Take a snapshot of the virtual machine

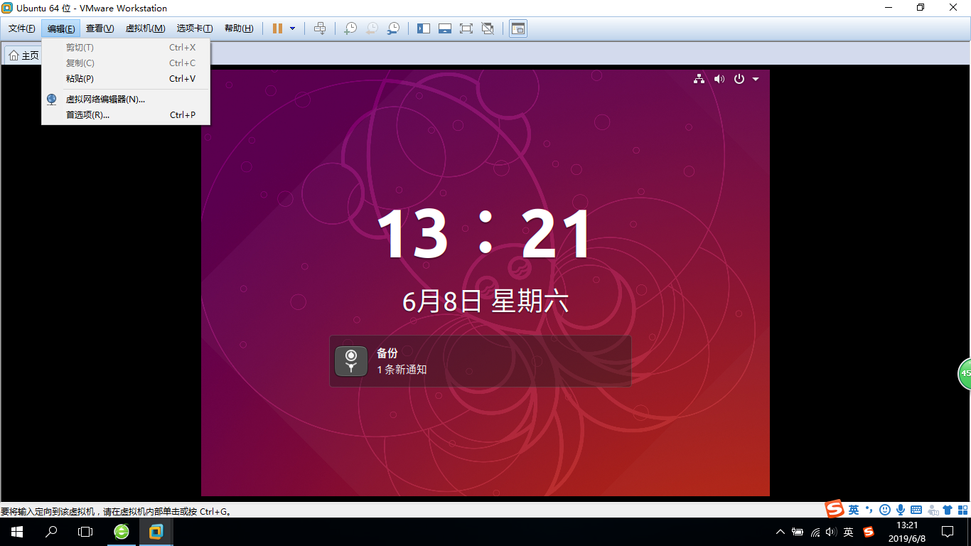pyautogui.click(x=350, y=28)
